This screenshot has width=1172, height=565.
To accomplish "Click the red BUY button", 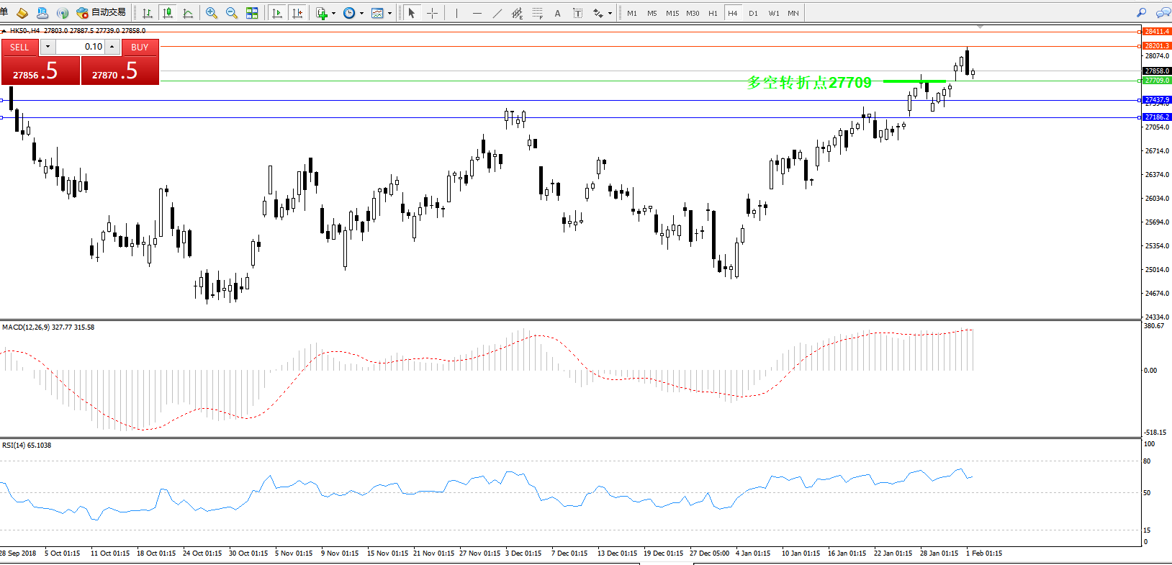I will pos(140,48).
